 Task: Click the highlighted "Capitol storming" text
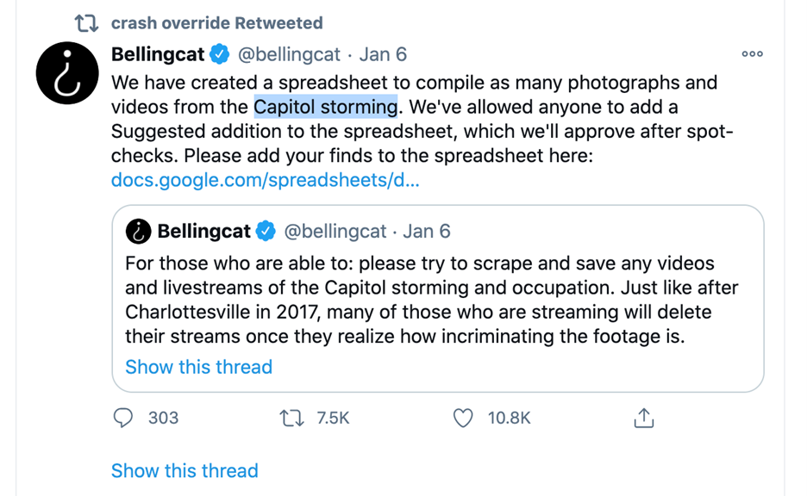325,108
